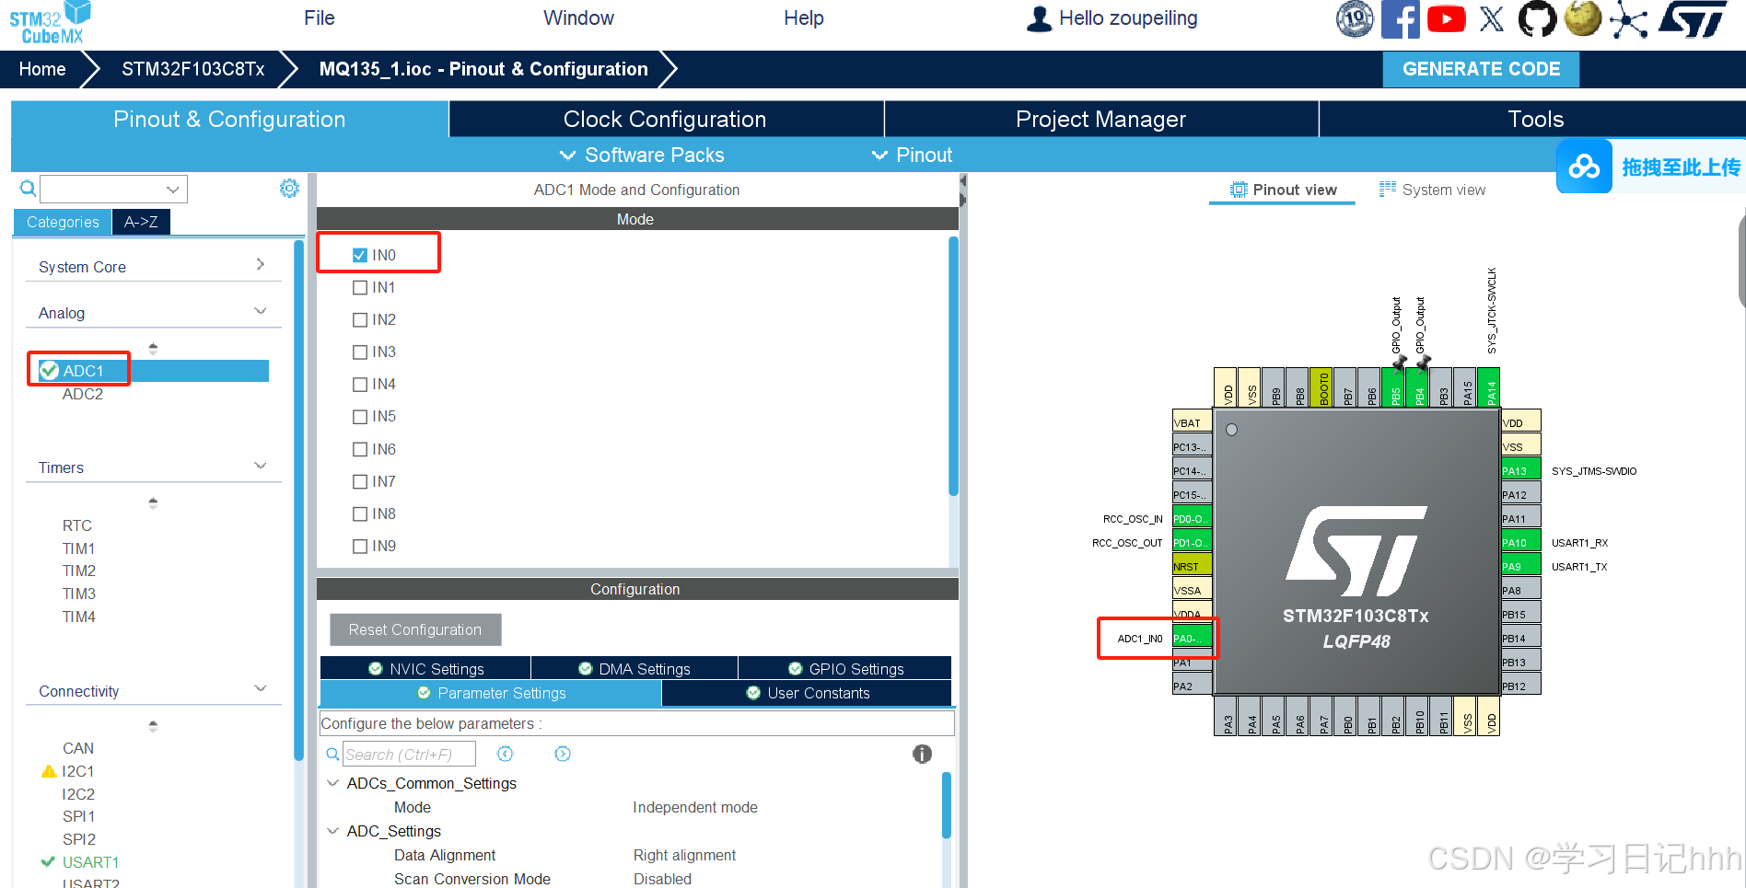The image size is (1746, 888).
Task: Enable the IN3 channel checkbox
Action: 360,352
